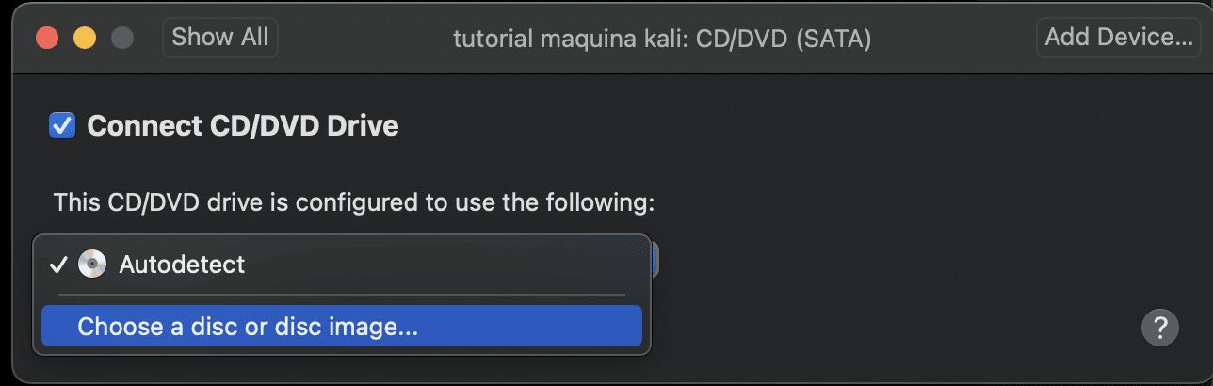This screenshot has width=1213, height=386.
Task: Open help via the question mark button
Action: 1159,328
